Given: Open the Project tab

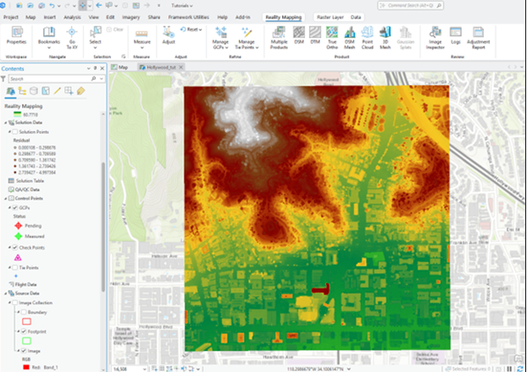Looking at the screenshot, I should point(11,17).
